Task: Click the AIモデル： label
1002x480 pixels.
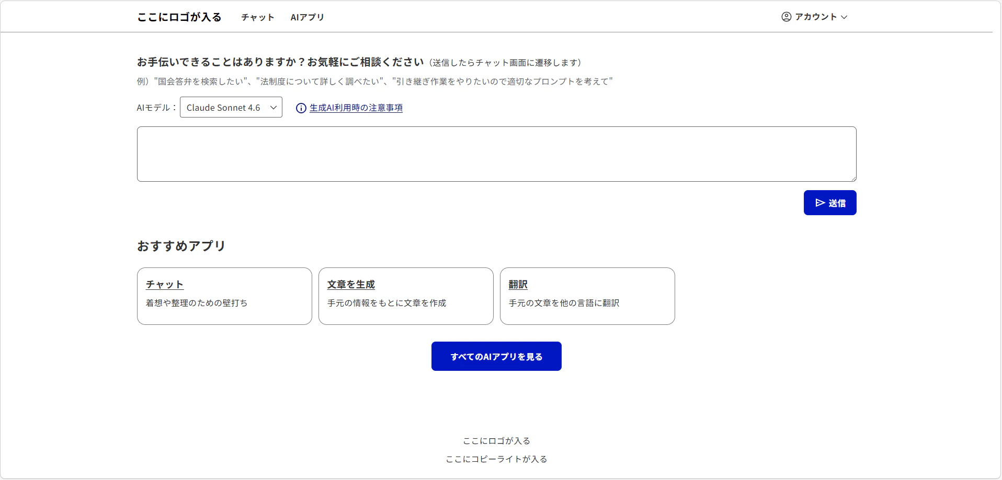Action: coord(157,108)
